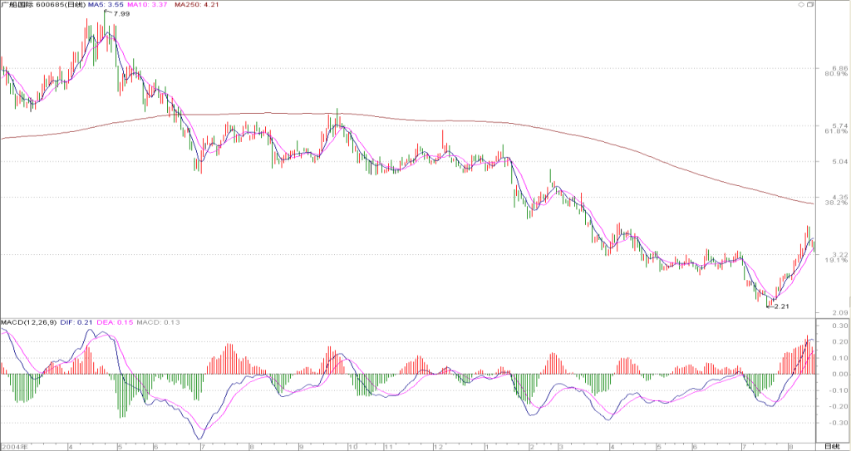Click the month 12 marker on time axis
The width and height of the screenshot is (851, 451).
437,446
